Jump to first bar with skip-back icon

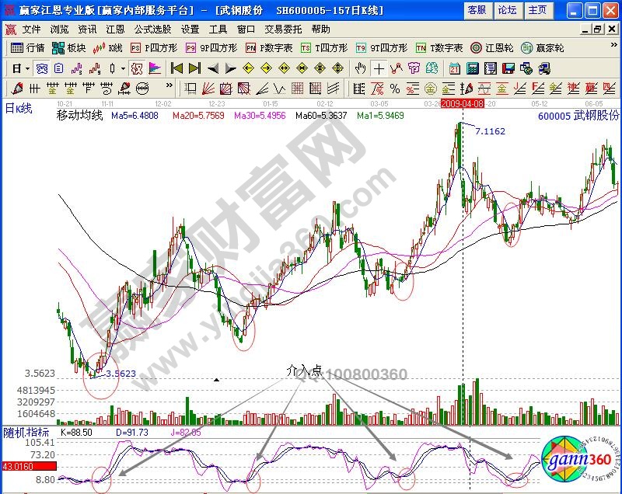click(x=176, y=68)
